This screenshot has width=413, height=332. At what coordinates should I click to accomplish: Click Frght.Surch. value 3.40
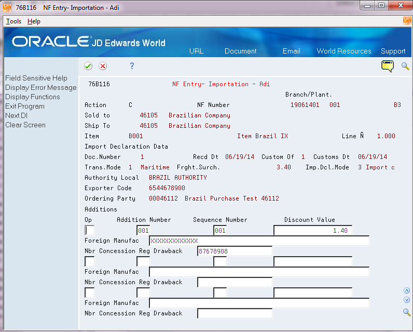click(x=284, y=167)
